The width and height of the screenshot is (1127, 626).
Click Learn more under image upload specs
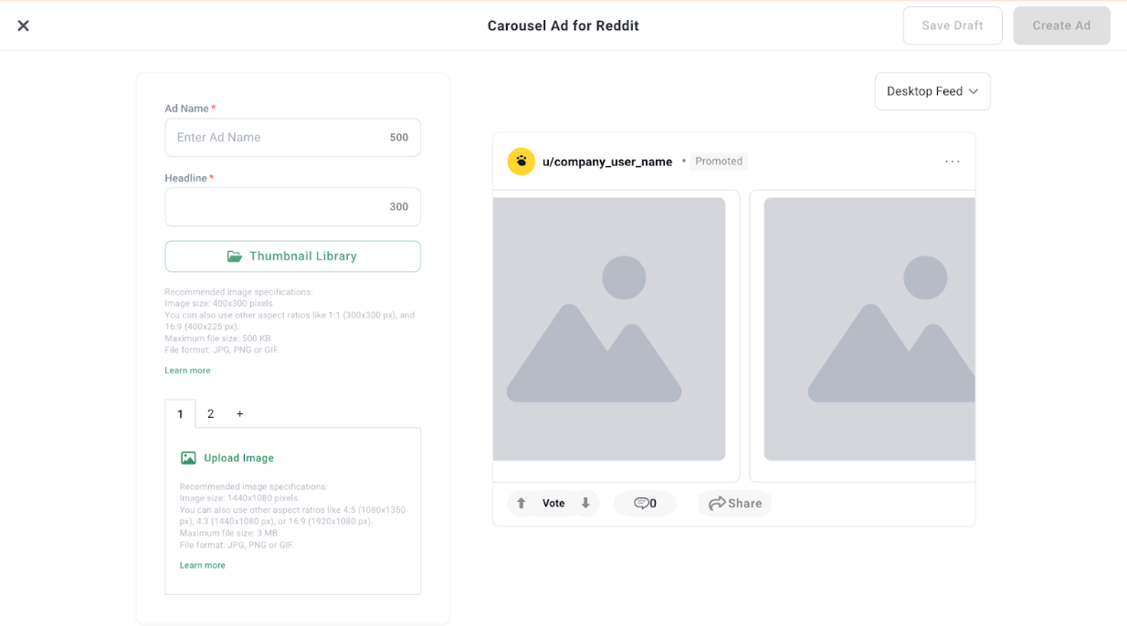tap(202, 565)
